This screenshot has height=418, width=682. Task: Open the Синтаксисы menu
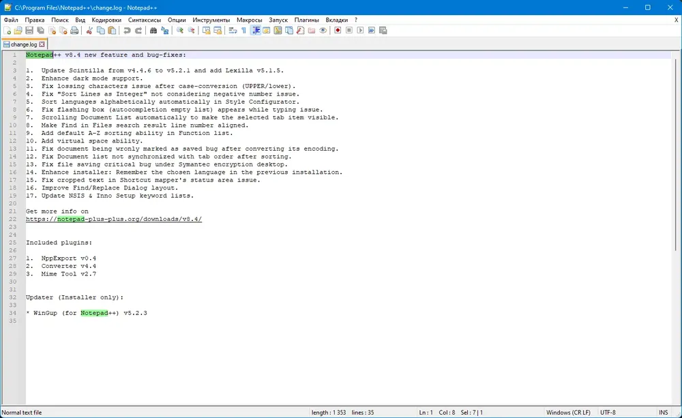click(145, 20)
